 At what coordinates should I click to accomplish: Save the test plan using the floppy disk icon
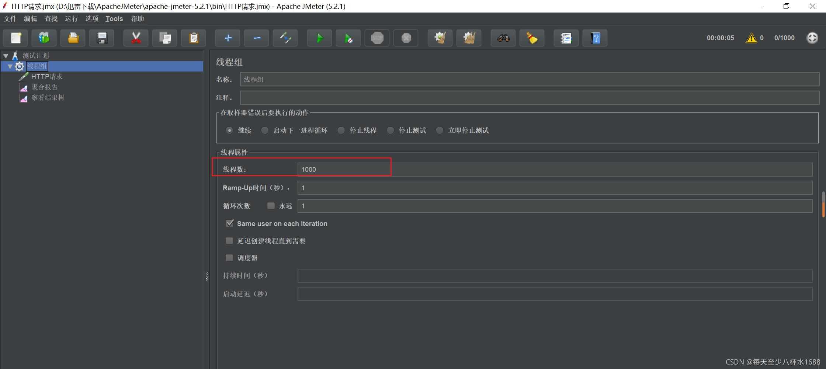[x=102, y=38]
